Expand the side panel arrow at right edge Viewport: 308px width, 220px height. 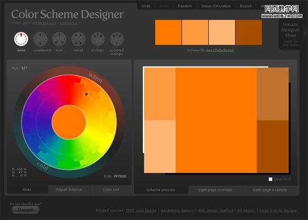pyautogui.click(x=305, y=34)
